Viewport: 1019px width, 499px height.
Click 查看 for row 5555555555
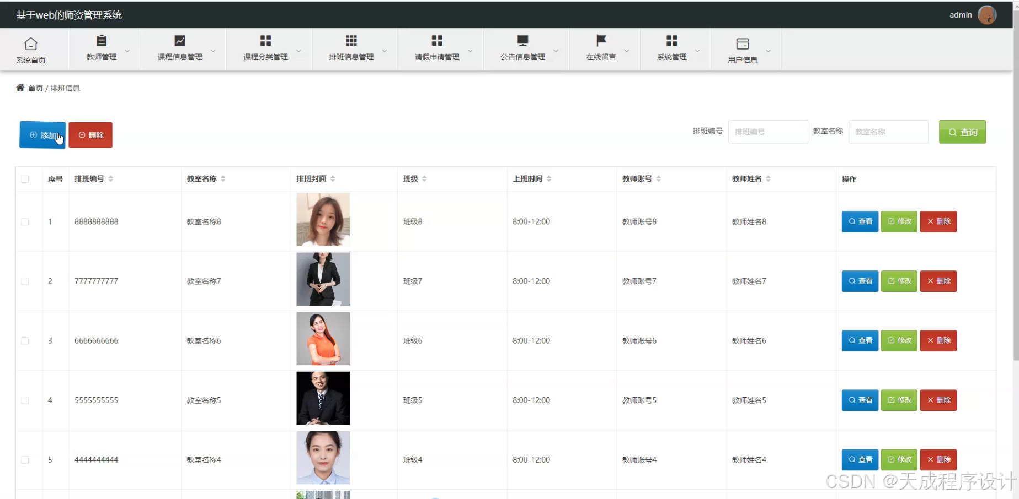pyautogui.click(x=860, y=400)
